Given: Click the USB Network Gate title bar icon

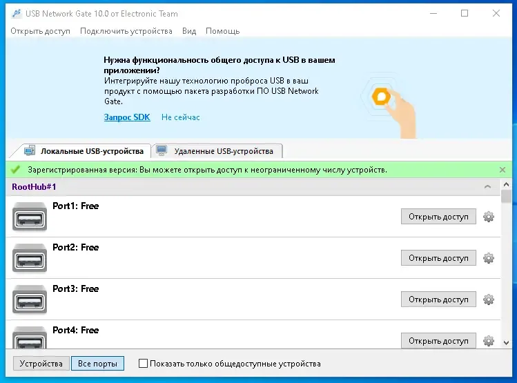Looking at the screenshot, I should pyautogui.click(x=16, y=14).
